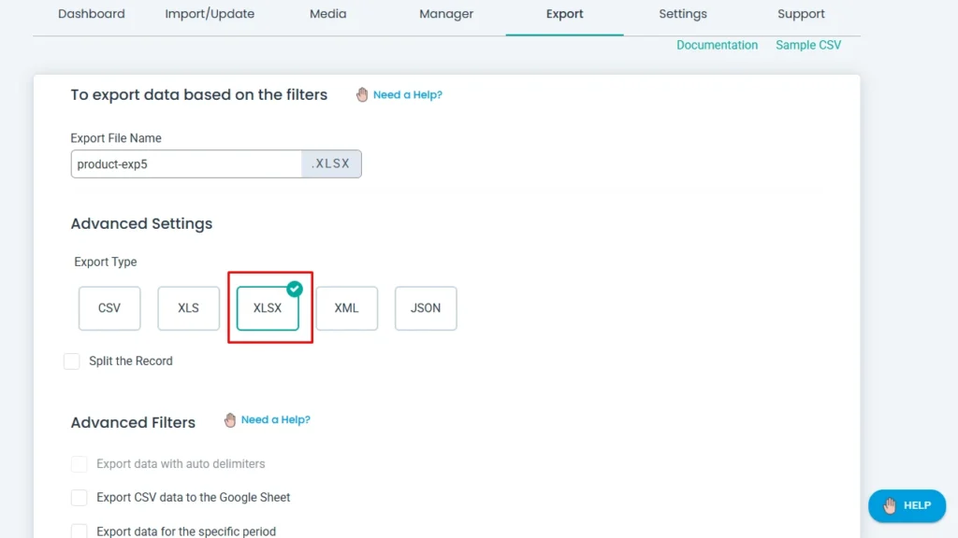Image resolution: width=958 pixels, height=538 pixels.
Task: Choose the XLS export type
Action: pos(189,308)
